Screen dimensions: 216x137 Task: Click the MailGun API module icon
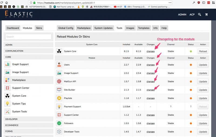click(59, 81)
